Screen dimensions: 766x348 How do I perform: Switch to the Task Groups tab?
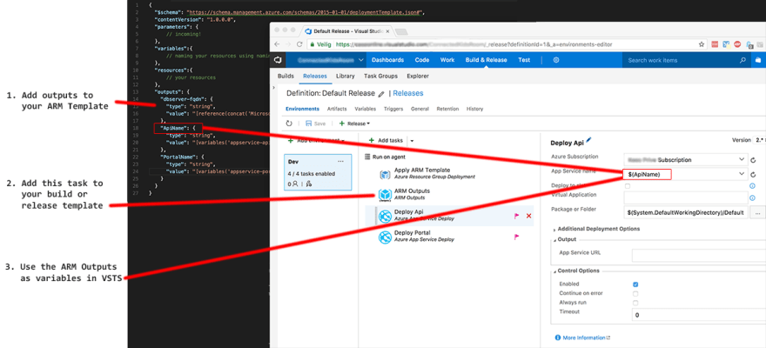[x=380, y=77]
